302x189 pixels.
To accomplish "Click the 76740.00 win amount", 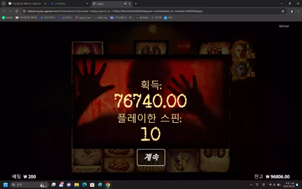I will click(x=150, y=101).
